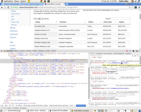The width and height of the screenshot is (141, 112).
Task: Switch to the Screenshot.png taskbar window
Action: coord(16,111)
